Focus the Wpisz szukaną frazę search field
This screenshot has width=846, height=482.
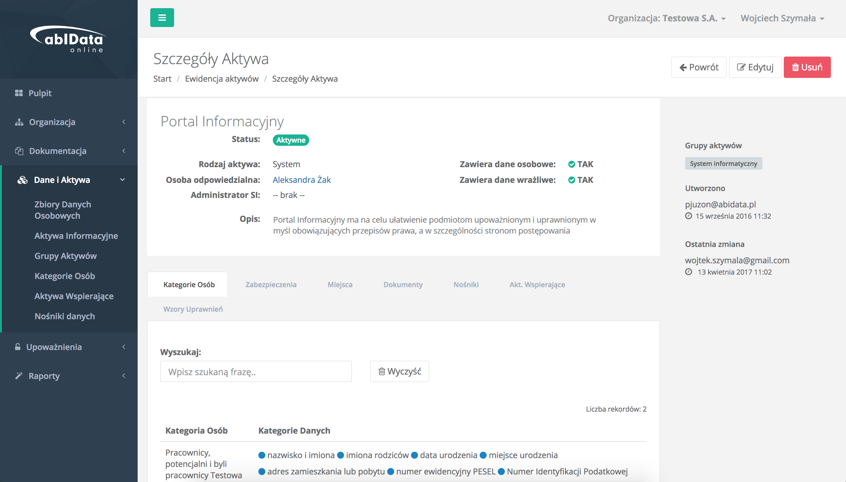(x=255, y=371)
